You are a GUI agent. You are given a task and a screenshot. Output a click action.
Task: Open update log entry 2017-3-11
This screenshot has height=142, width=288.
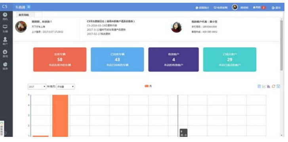[x=106, y=30]
